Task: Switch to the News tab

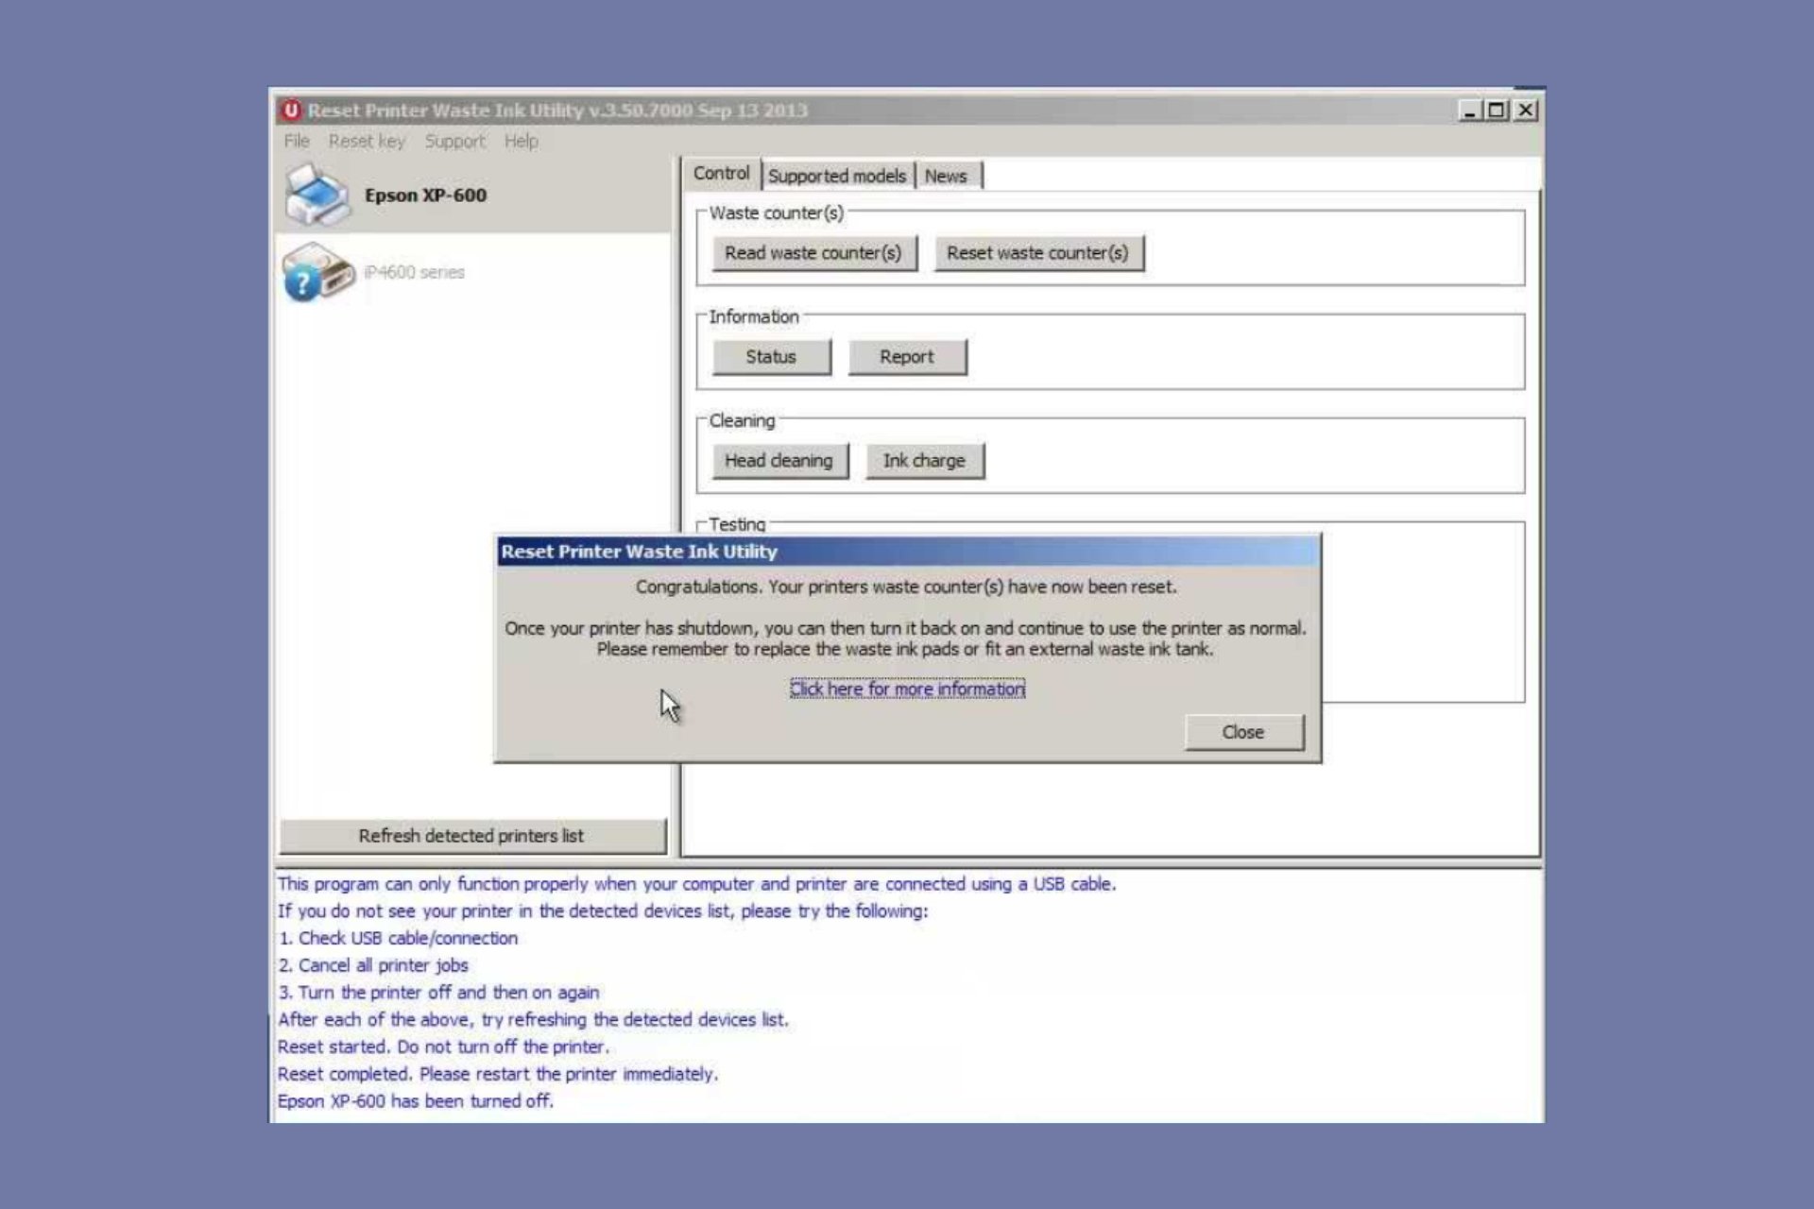Action: tap(946, 176)
